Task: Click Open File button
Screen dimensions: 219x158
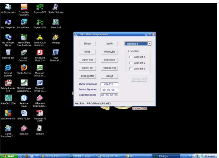Action: point(88,60)
